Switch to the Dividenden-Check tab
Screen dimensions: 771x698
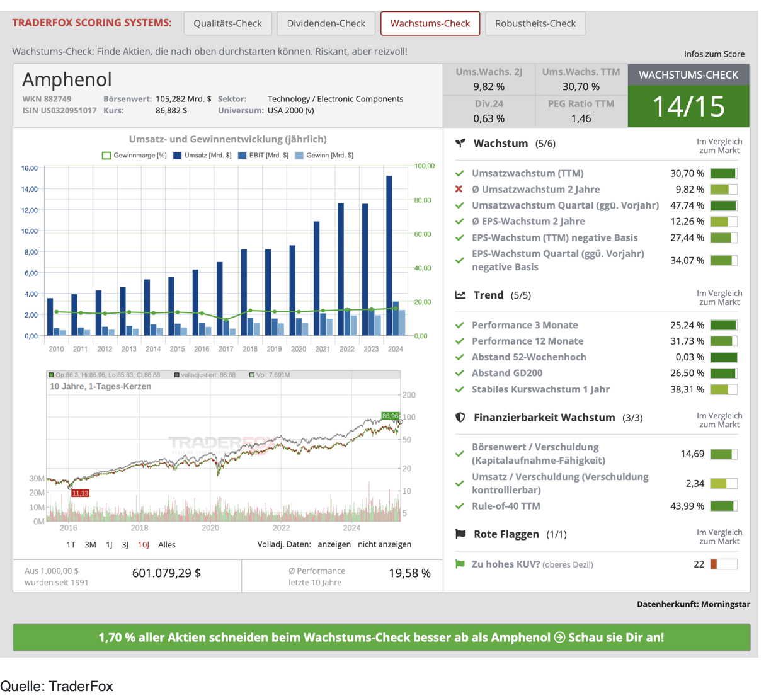tap(326, 23)
